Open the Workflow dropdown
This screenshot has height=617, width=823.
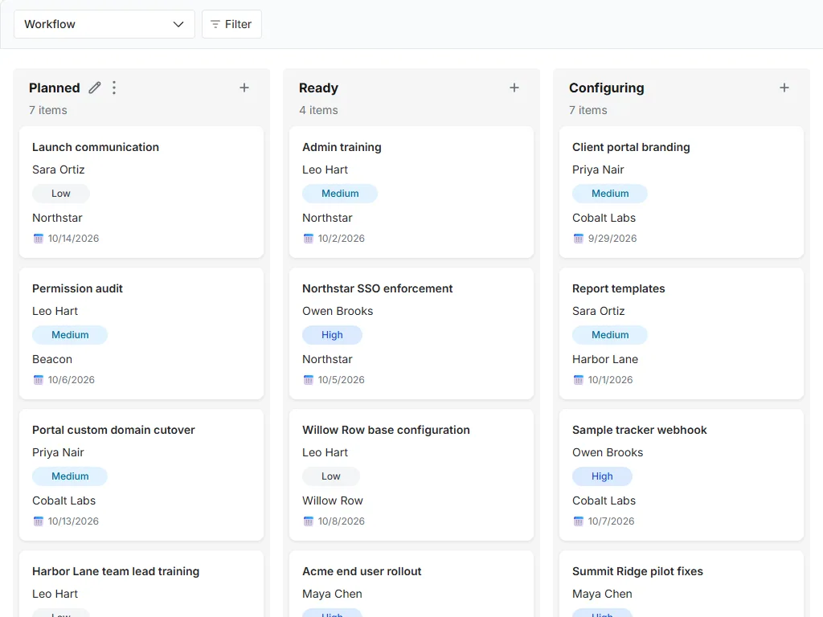[x=104, y=24]
